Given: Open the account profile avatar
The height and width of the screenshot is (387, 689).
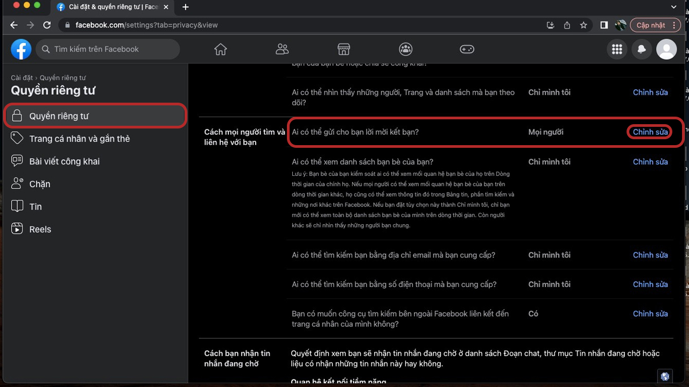Looking at the screenshot, I should (x=666, y=49).
